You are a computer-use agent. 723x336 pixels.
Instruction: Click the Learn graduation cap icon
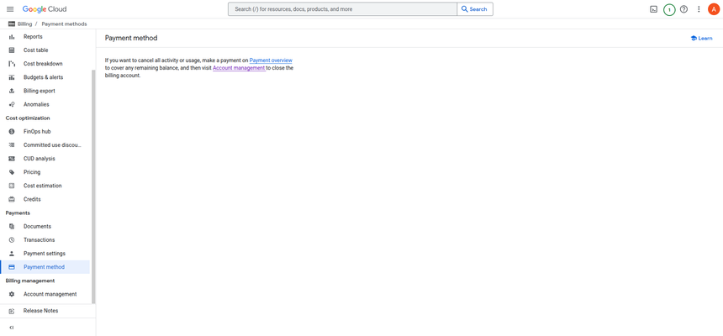click(694, 38)
